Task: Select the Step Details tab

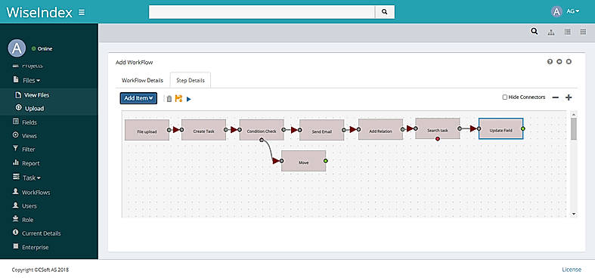Action: click(x=191, y=80)
